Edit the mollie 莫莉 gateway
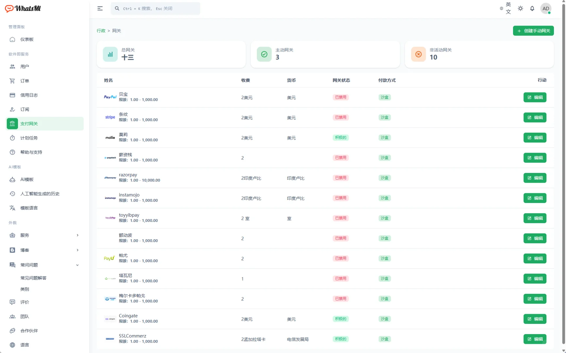Image resolution: width=566 pixels, height=353 pixels. 535,138
